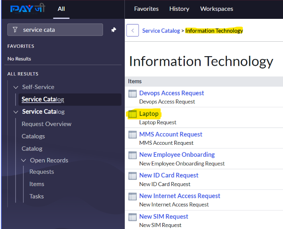The width and height of the screenshot is (283, 229).
Task: Open Request Overview in the navigator
Action: [47, 124]
